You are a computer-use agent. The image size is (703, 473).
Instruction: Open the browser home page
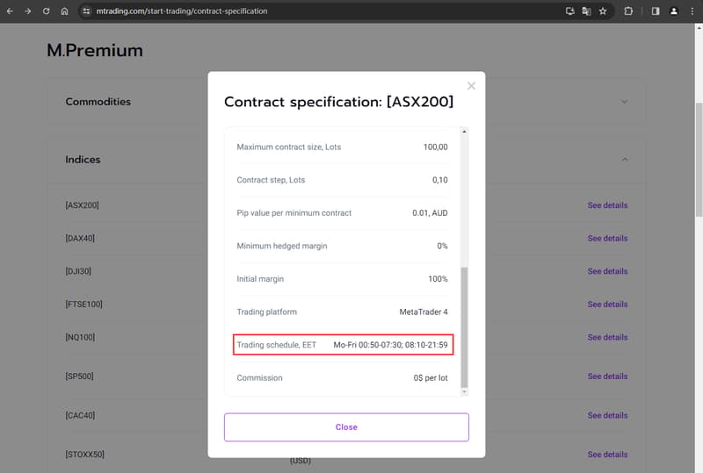pos(64,11)
